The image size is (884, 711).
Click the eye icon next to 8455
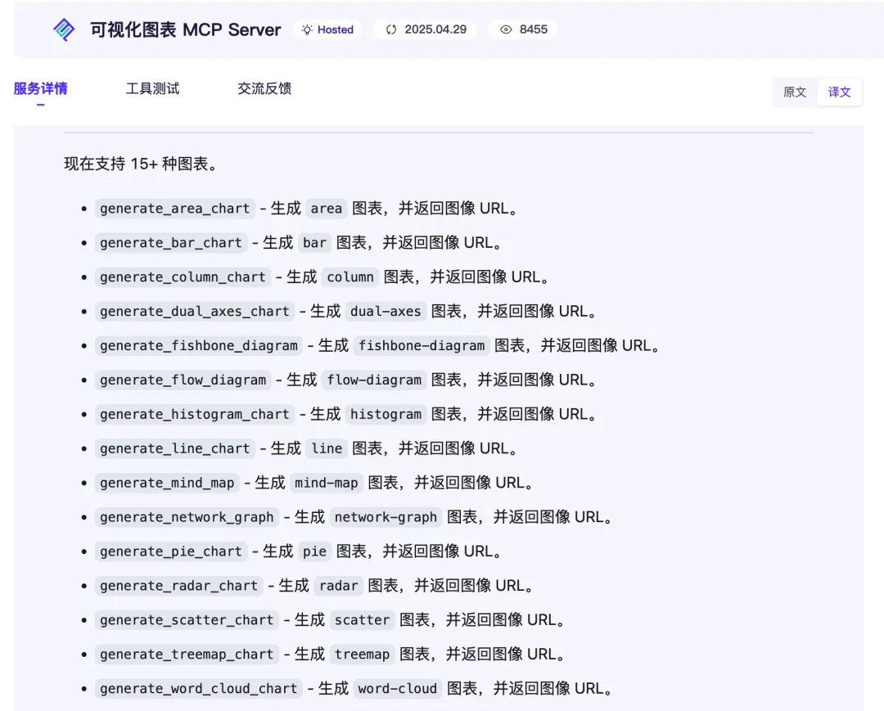(507, 29)
